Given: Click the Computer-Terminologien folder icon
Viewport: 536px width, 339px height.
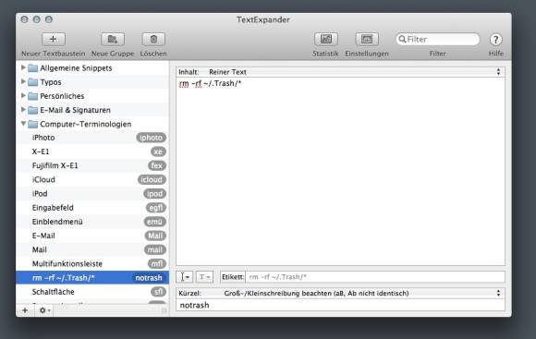Looking at the screenshot, I should (x=33, y=124).
